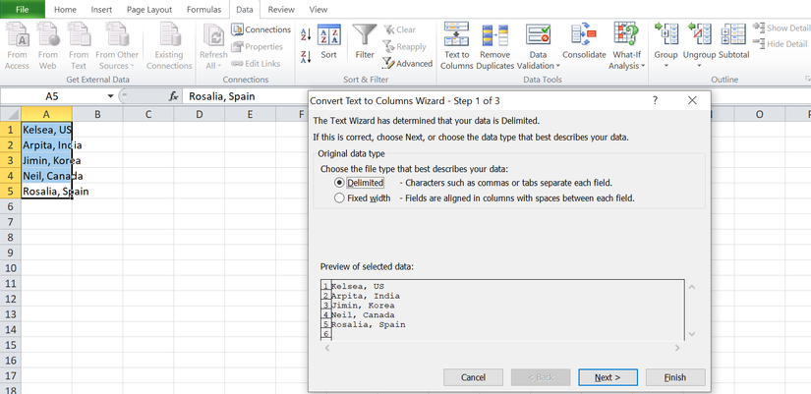Open the Outline dialog launcher

pyautogui.click(x=807, y=79)
